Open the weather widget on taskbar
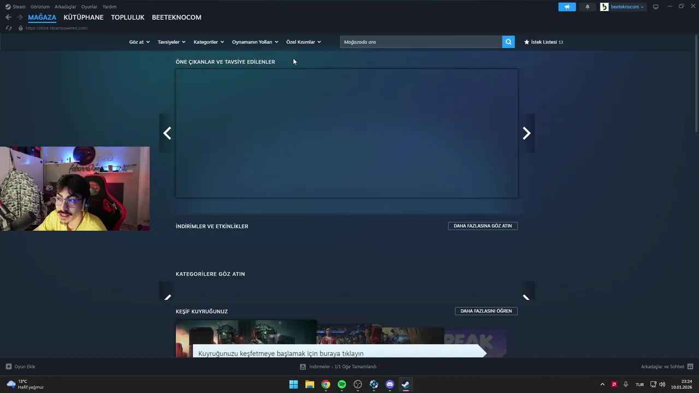Image resolution: width=699 pixels, height=393 pixels. [x=25, y=384]
